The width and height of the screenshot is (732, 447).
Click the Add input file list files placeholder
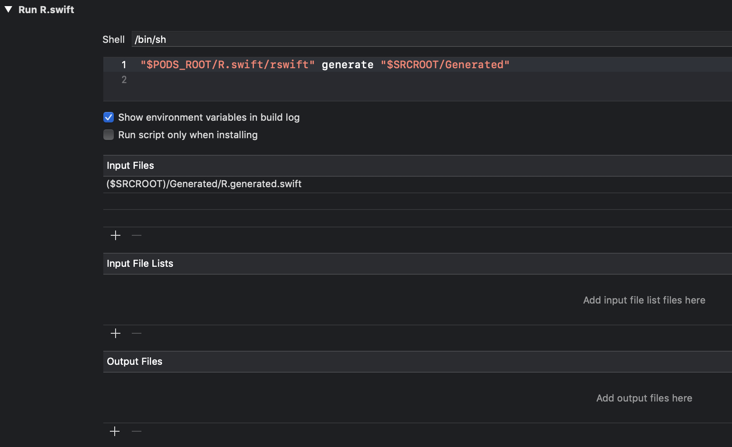(644, 300)
